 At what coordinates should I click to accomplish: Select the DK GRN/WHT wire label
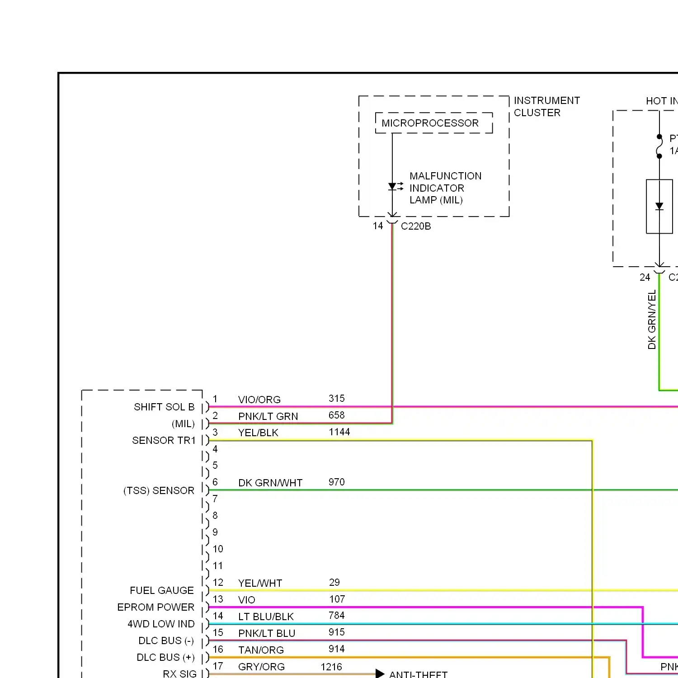tap(270, 483)
